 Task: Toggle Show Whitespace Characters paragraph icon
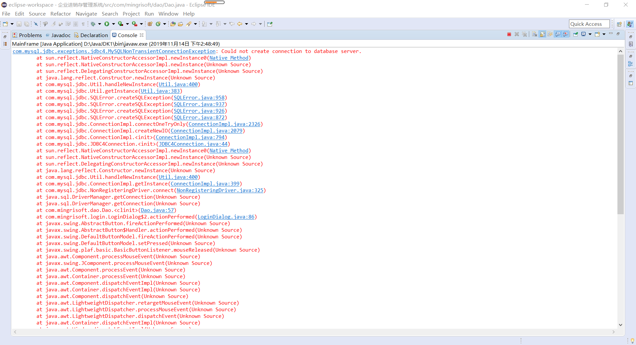pos(83,24)
